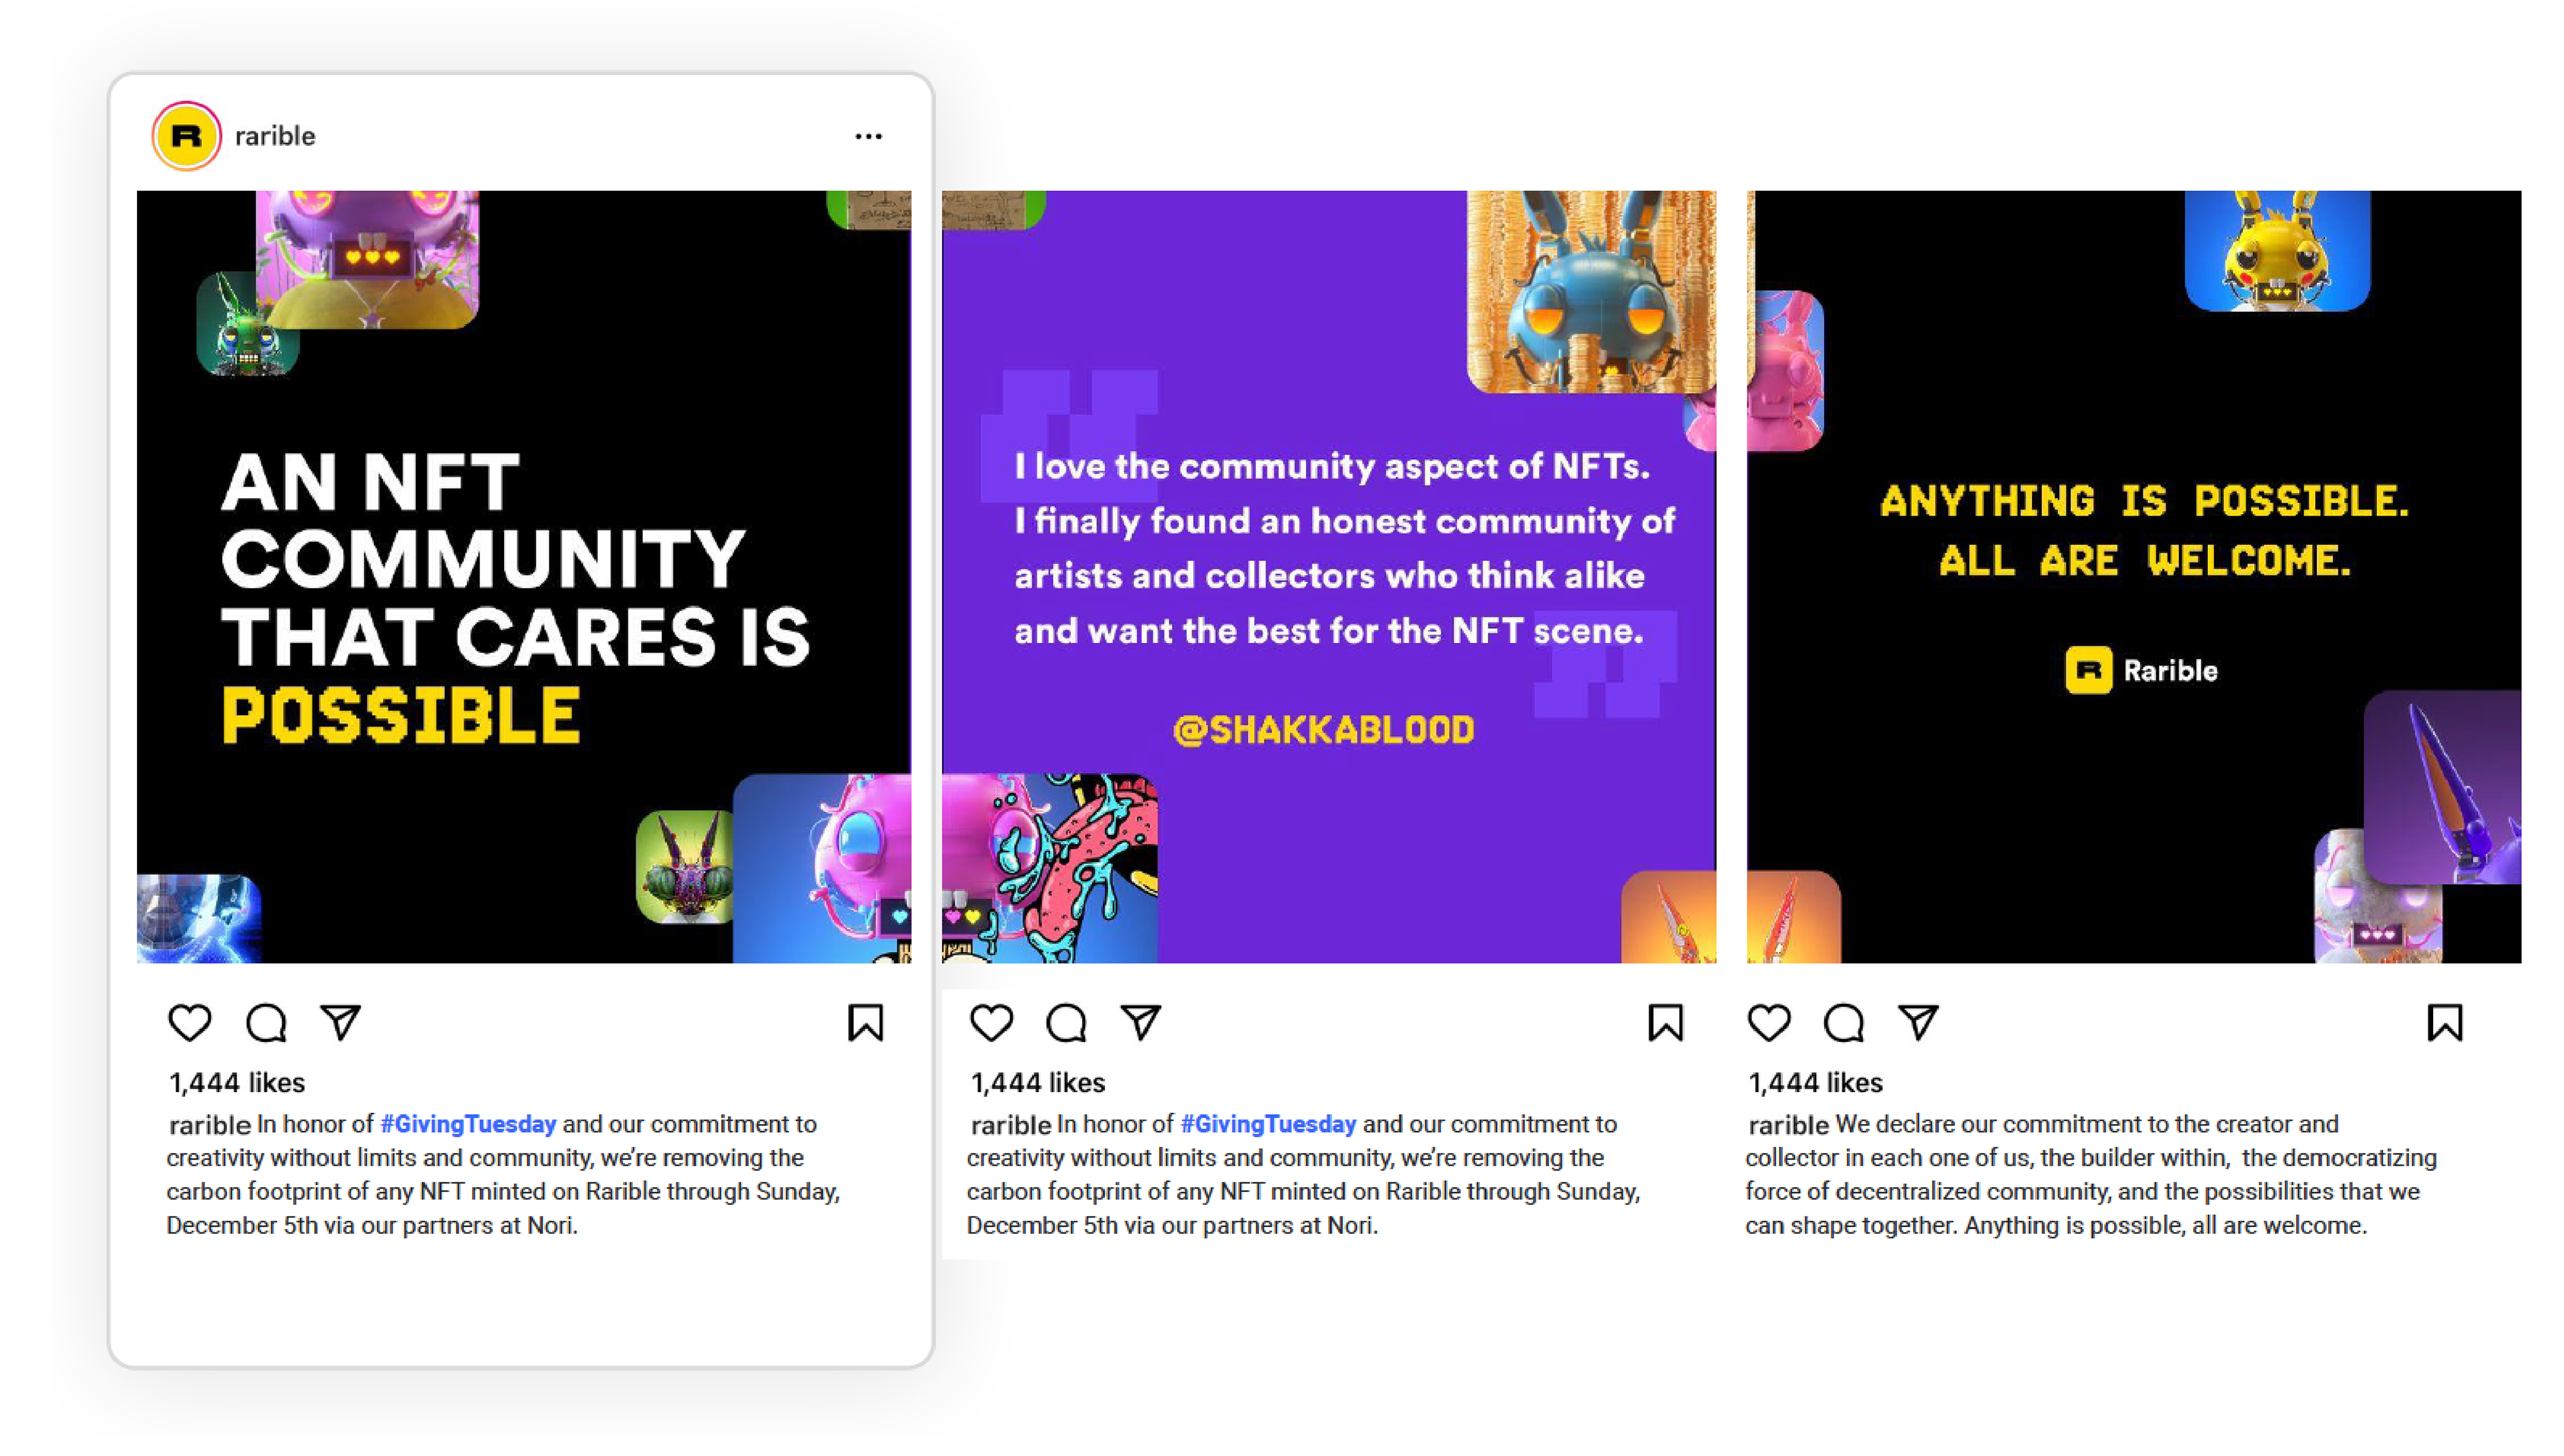Click the rarible username in the post header

(x=275, y=136)
